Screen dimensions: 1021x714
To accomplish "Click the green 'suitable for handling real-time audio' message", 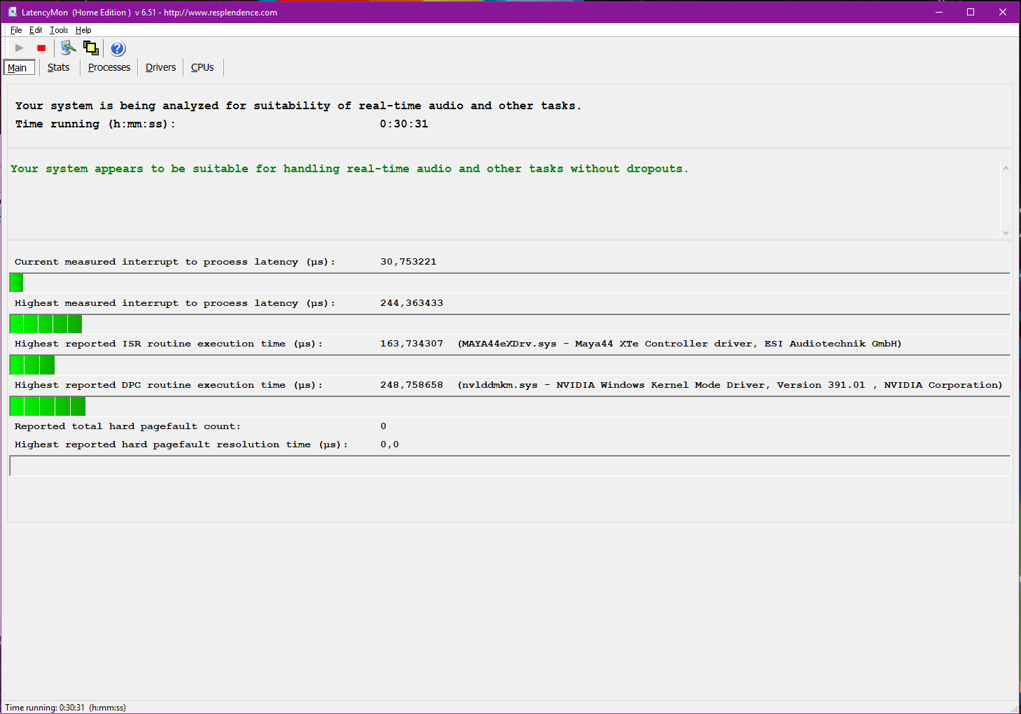I will click(x=349, y=169).
